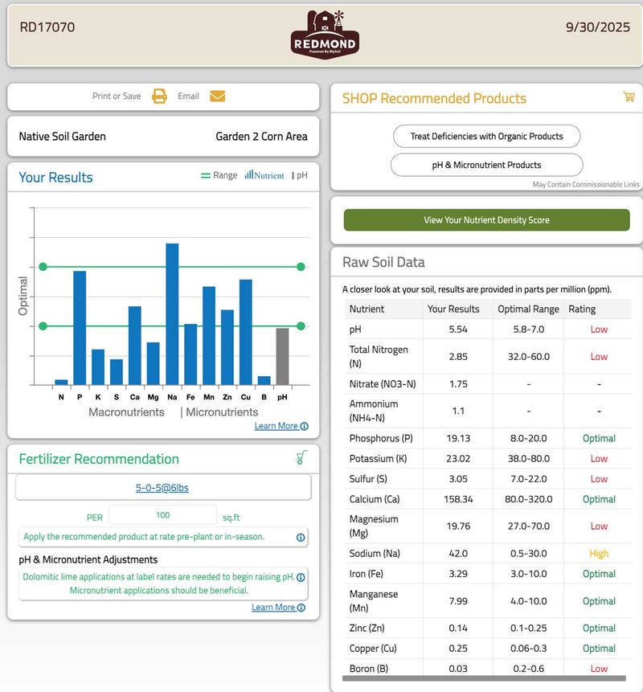Follow Learn More link under pH & Micronutrient Adjustments
The height and width of the screenshot is (692, 643).
click(278, 608)
